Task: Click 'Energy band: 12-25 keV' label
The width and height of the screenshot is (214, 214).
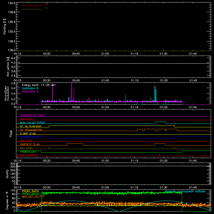Action: (x=39, y=85)
